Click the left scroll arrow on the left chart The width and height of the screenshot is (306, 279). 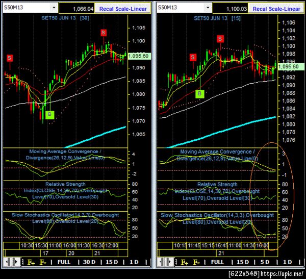[7, 262]
